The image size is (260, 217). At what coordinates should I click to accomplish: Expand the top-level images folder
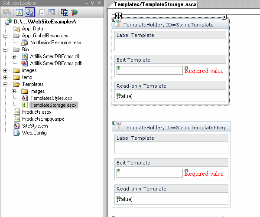pos(5,71)
